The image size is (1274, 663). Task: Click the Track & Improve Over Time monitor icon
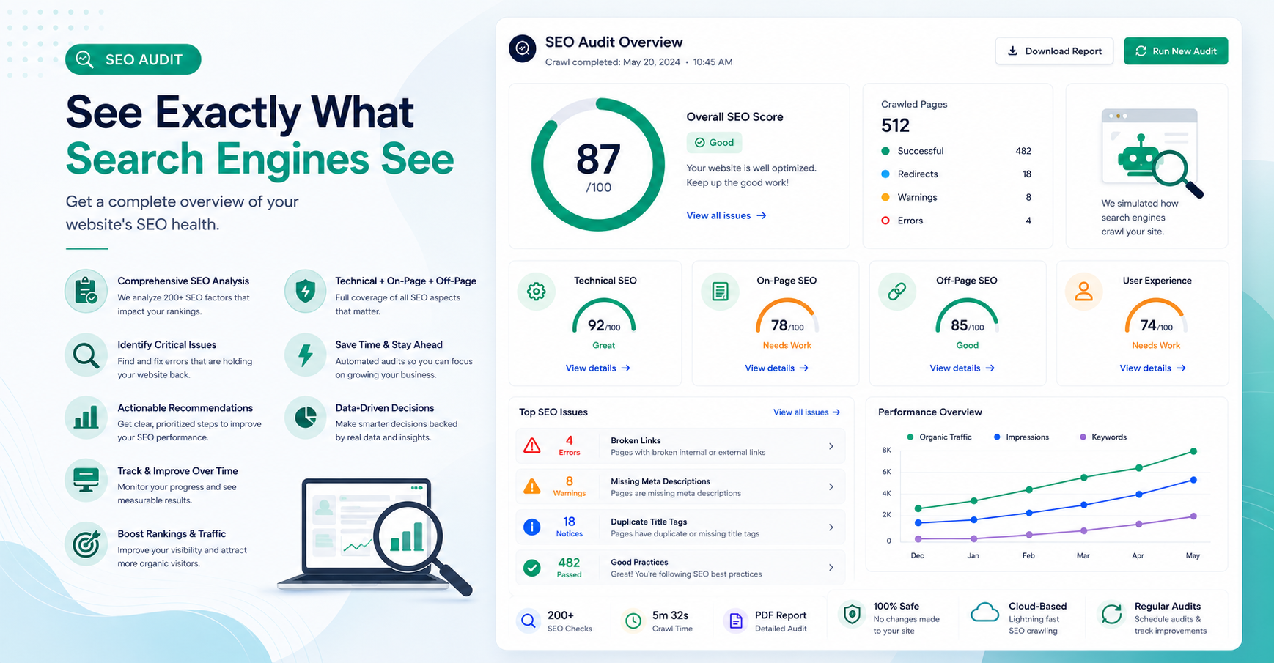(86, 481)
